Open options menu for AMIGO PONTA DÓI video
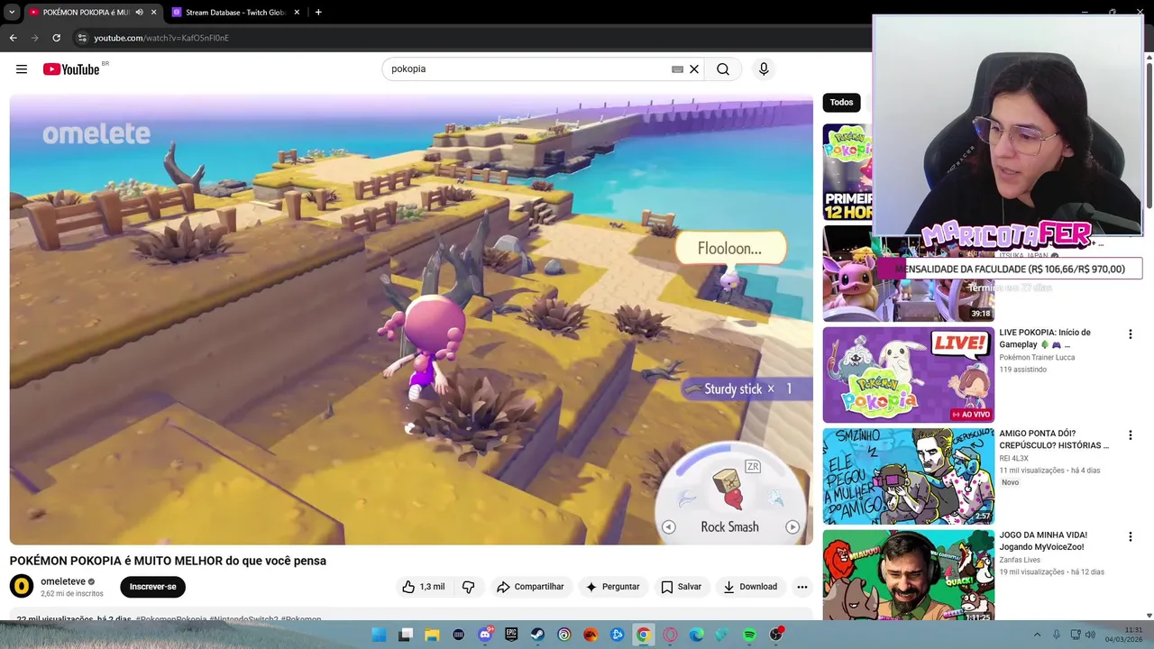Viewport: 1154px width, 649px height. (x=1130, y=435)
